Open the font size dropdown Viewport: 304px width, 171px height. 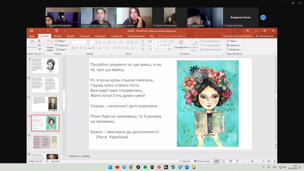click(96, 43)
